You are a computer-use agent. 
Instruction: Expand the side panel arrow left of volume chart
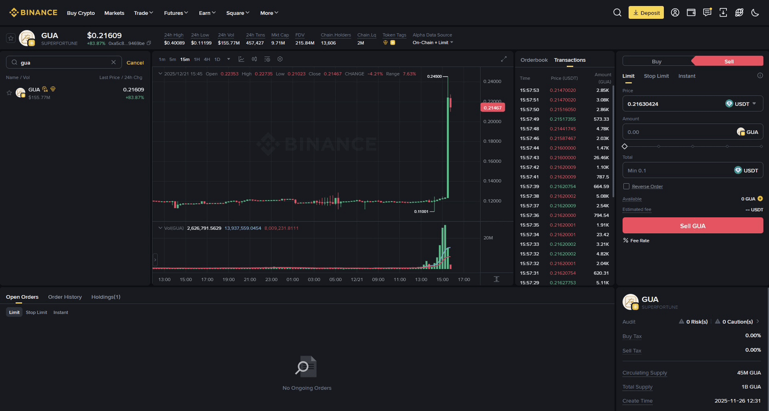click(x=155, y=260)
